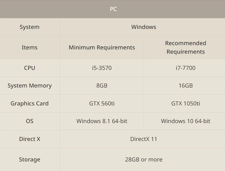The height and width of the screenshot is (171, 225).
Task: Click the GTX 1050ti cell
Action: [x=185, y=103]
